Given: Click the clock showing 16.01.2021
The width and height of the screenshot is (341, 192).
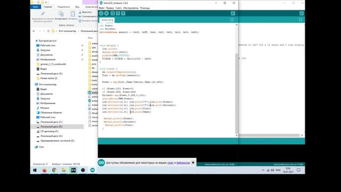Looking at the screenshot, I should (288, 170).
